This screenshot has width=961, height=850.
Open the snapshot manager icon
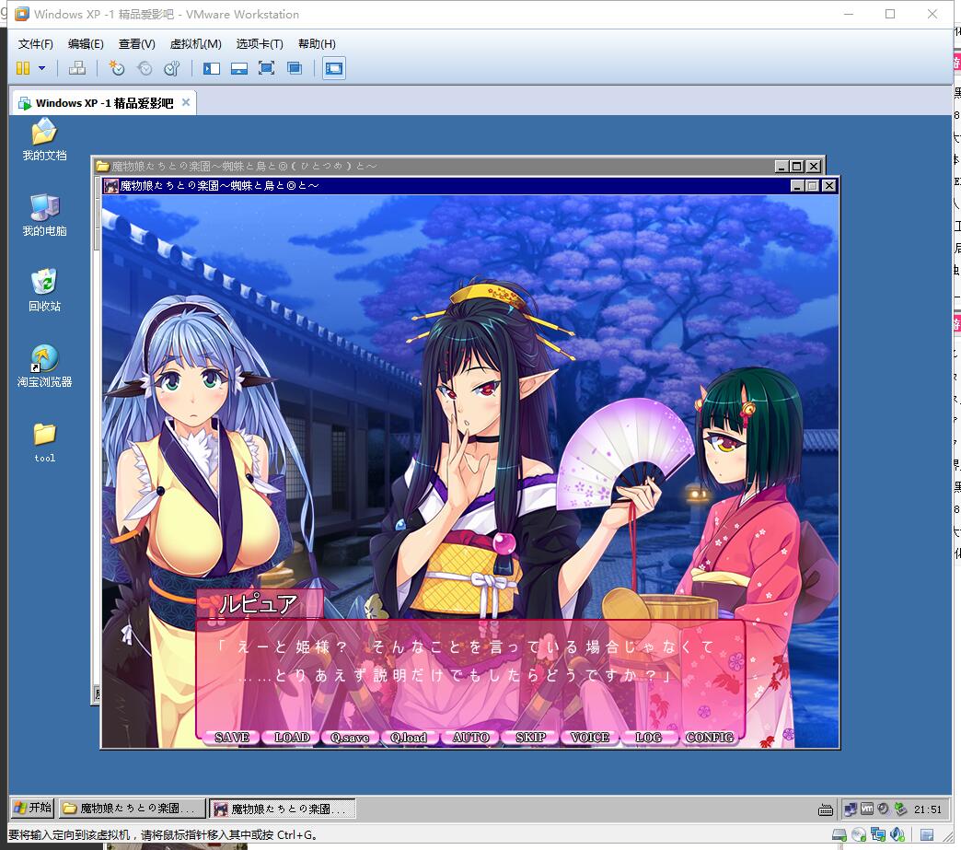tap(171, 68)
